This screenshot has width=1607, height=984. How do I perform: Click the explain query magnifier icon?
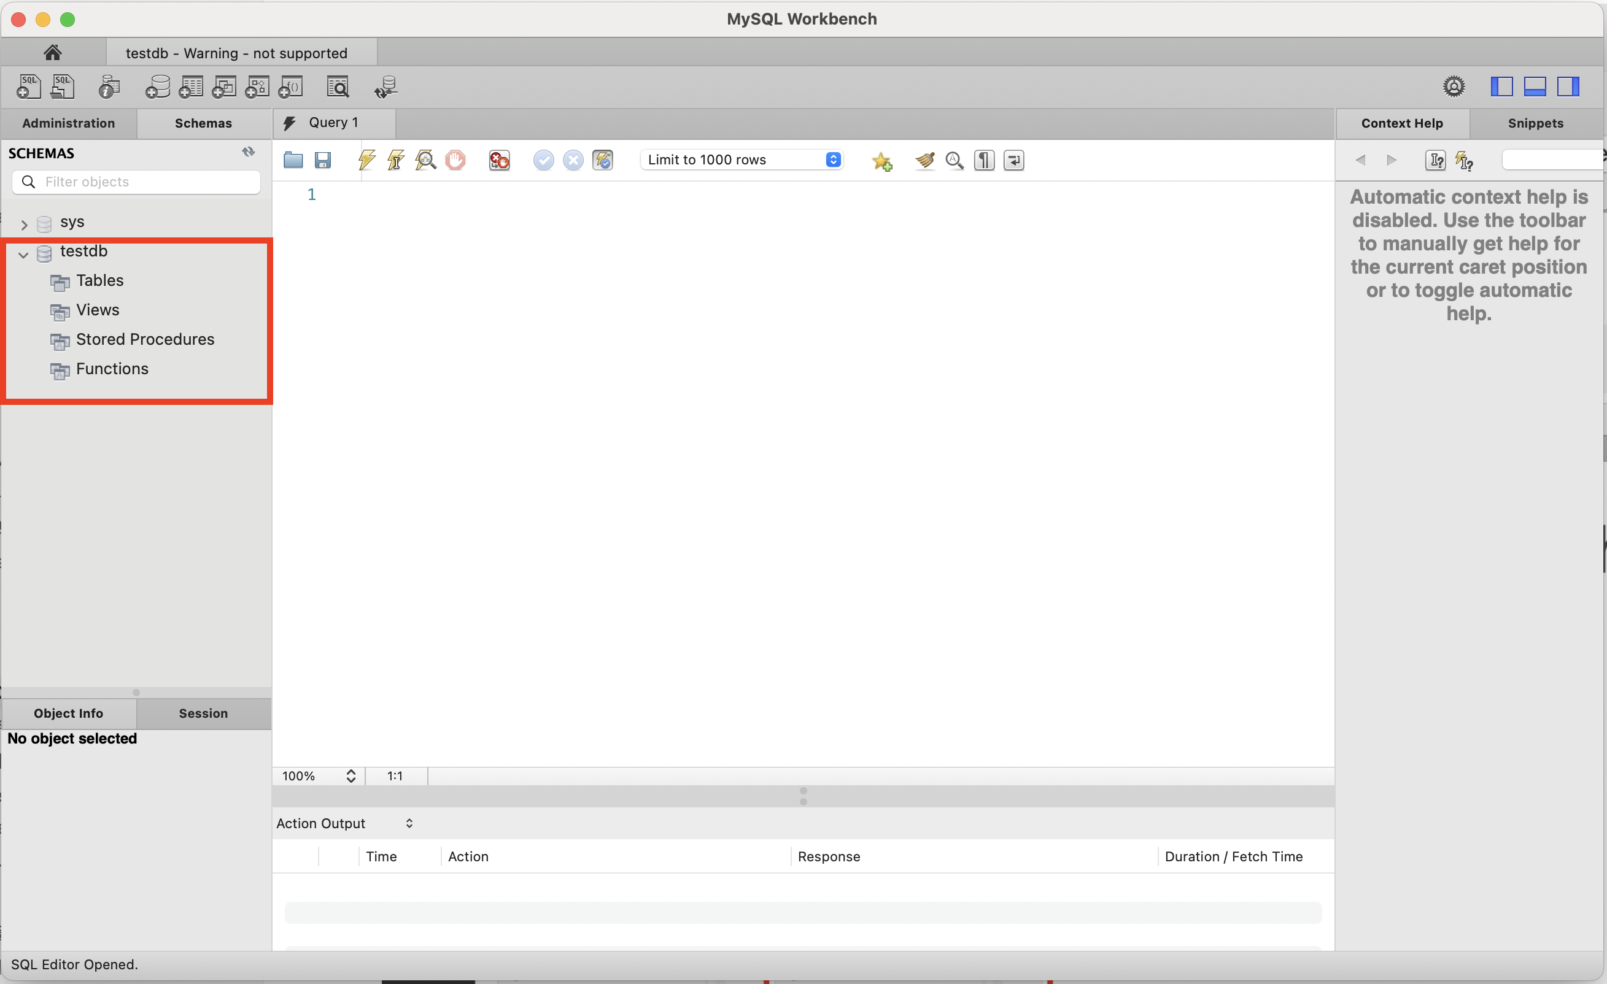tap(425, 160)
